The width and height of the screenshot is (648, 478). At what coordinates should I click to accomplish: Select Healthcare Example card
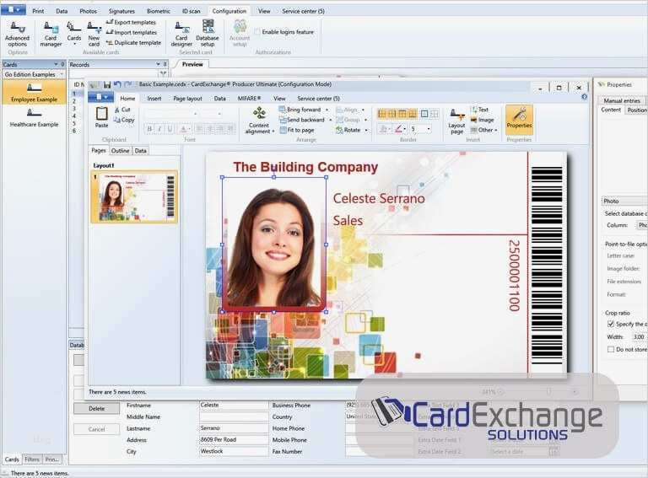pos(34,118)
